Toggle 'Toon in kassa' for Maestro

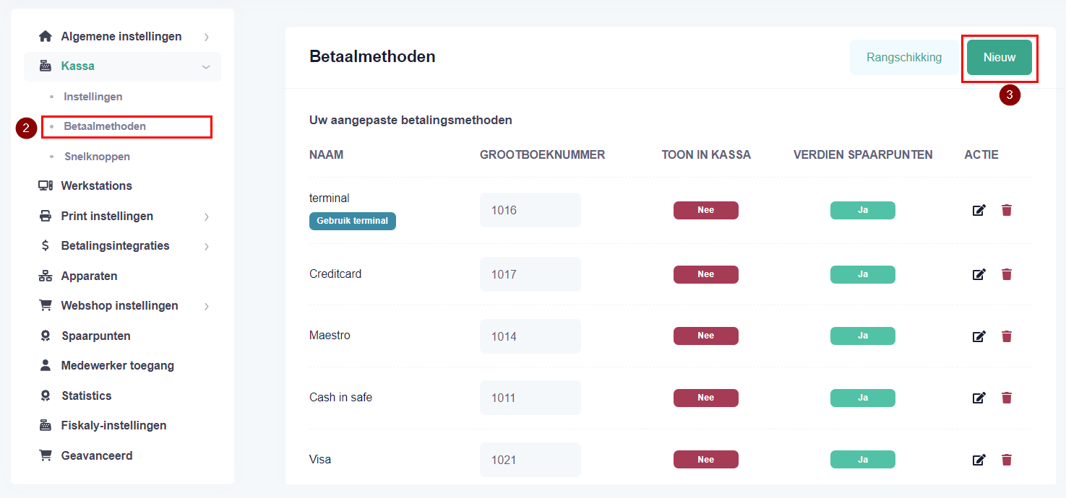705,336
